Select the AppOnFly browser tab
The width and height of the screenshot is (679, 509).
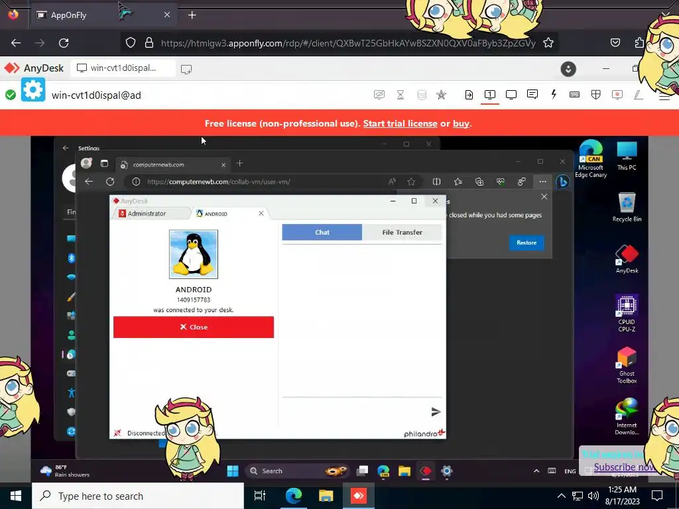(104, 15)
